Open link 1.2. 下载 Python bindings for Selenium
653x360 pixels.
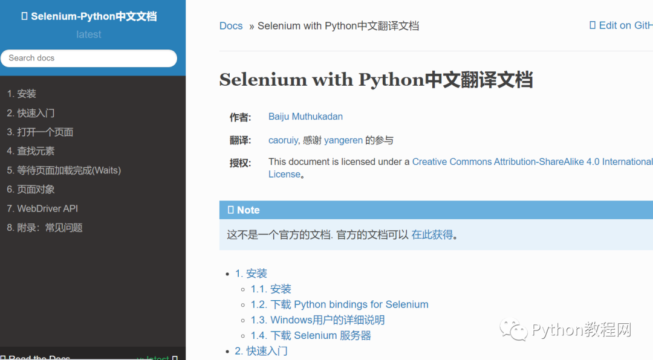[339, 304]
